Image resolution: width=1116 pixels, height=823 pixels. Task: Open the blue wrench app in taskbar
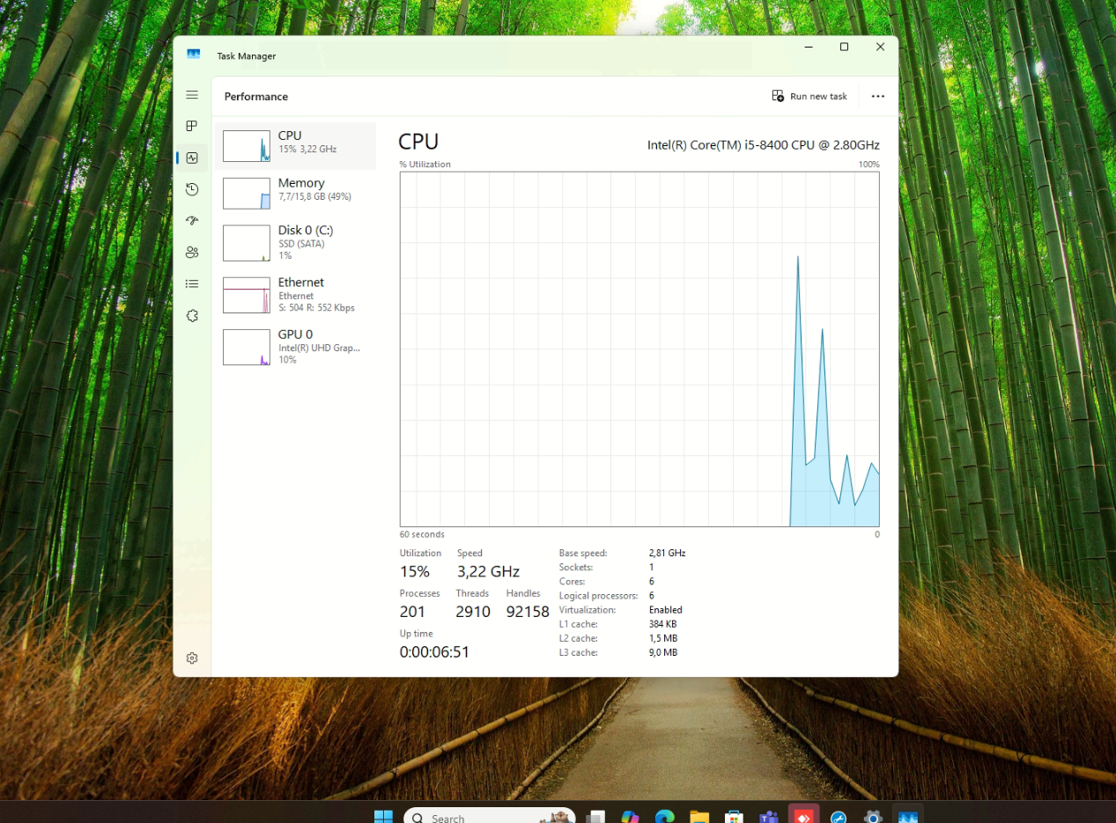(839, 817)
